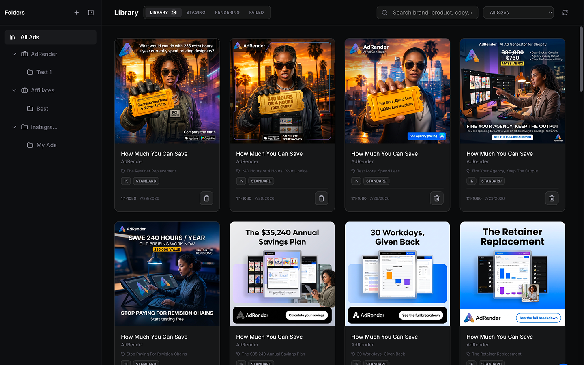
Task: Open the '240 Hours or 4 Hours' thumbnail
Action: [282, 91]
